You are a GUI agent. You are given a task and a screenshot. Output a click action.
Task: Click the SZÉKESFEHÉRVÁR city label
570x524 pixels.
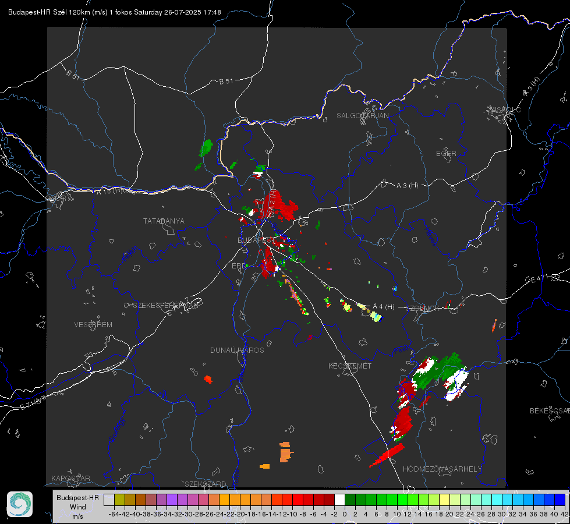[x=165, y=305]
